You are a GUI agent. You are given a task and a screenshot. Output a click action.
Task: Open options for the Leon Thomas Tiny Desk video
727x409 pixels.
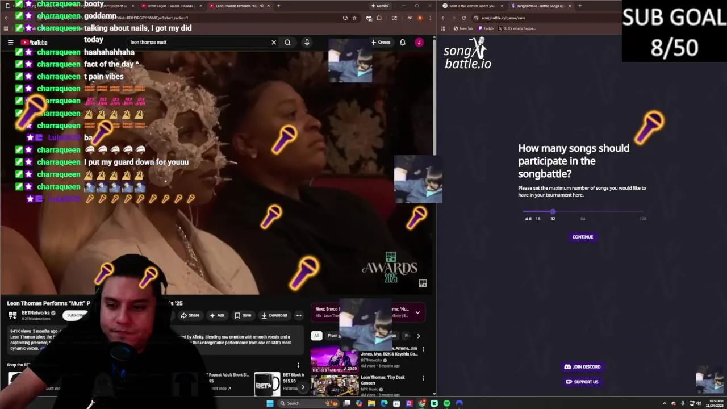coord(423,378)
